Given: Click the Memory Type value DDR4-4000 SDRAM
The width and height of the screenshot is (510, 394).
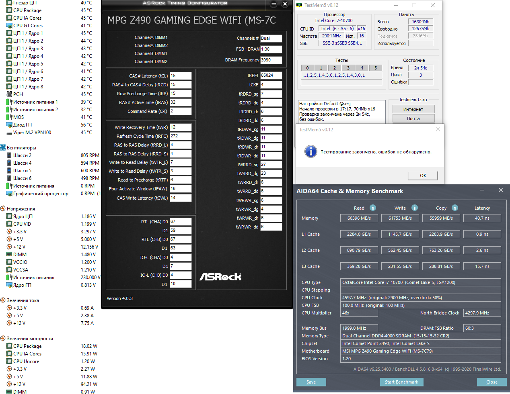Looking at the screenshot, I should [420, 336].
